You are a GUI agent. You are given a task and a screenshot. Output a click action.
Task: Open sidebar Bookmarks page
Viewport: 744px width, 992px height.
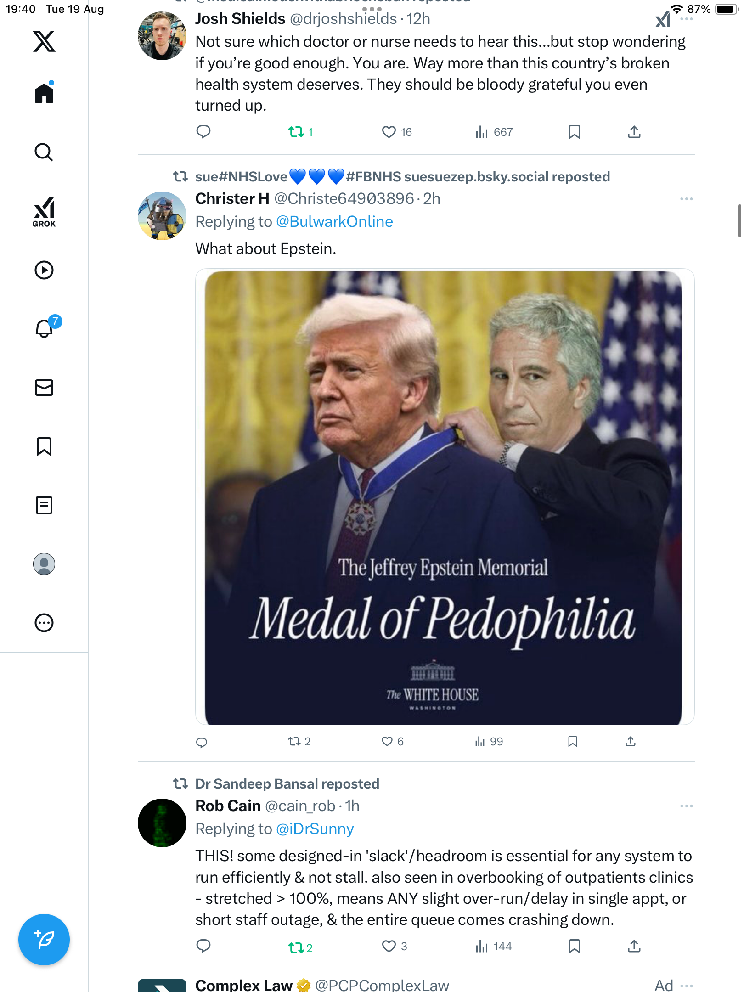pyautogui.click(x=44, y=446)
